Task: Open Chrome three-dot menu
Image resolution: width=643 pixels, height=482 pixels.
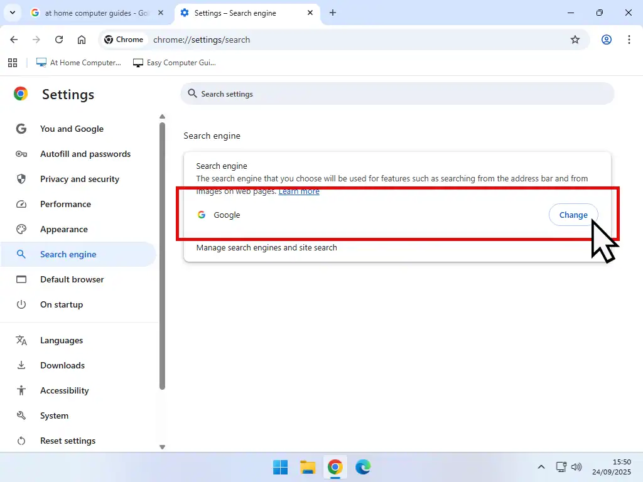Action: [629, 40]
